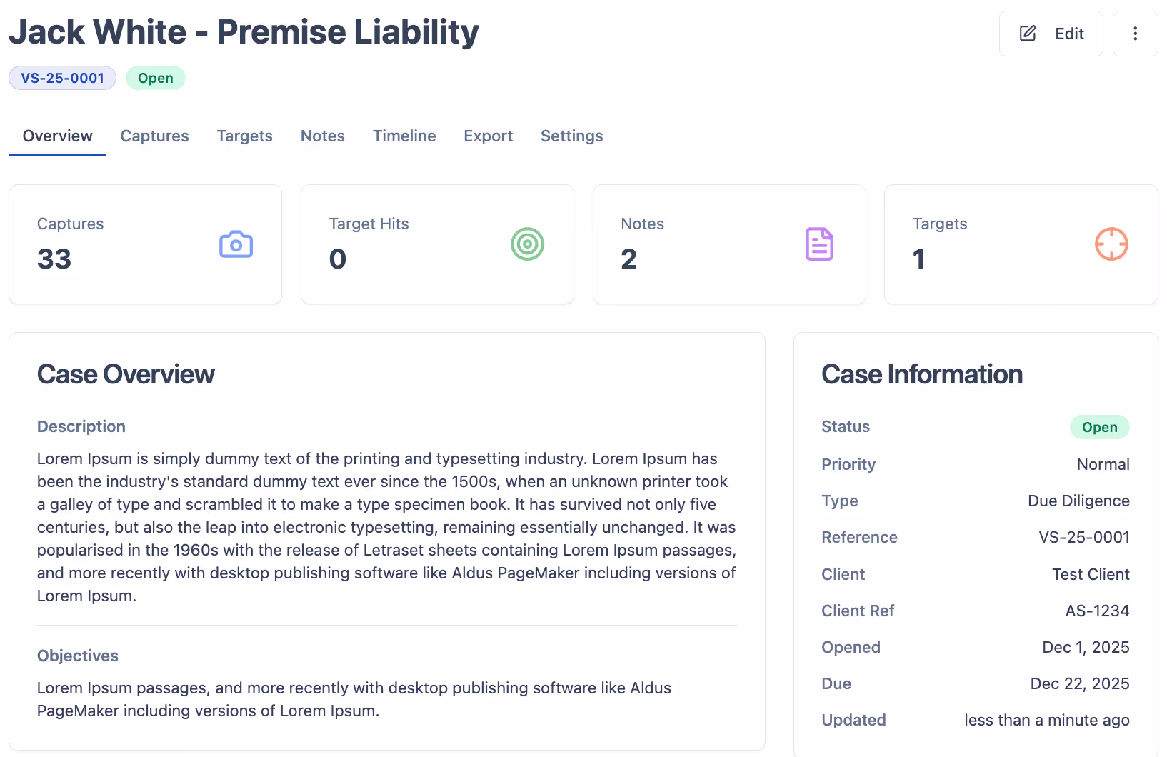Click the Captures count of 33
The width and height of the screenshot is (1167, 757).
coord(54,259)
